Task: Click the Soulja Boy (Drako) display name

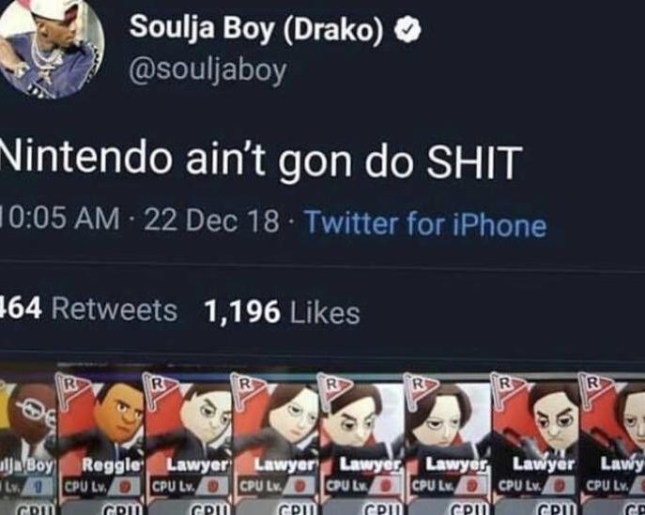Action: tap(256, 29)
